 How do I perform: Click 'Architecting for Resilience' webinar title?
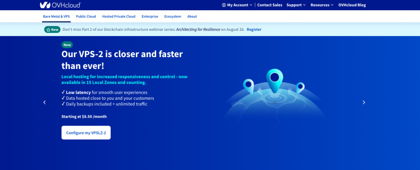click(x=198, y=30)
